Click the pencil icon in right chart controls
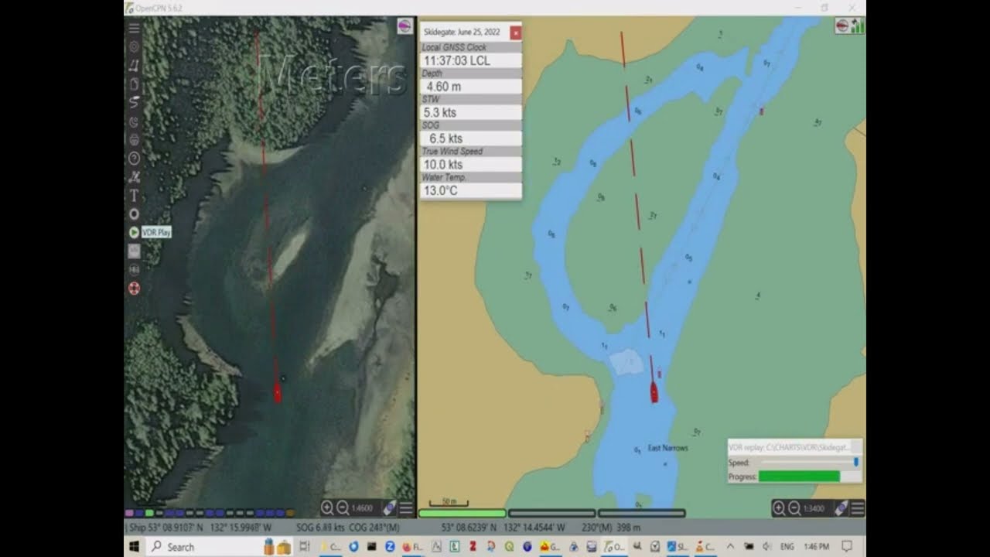 click(x=841, y=508)
